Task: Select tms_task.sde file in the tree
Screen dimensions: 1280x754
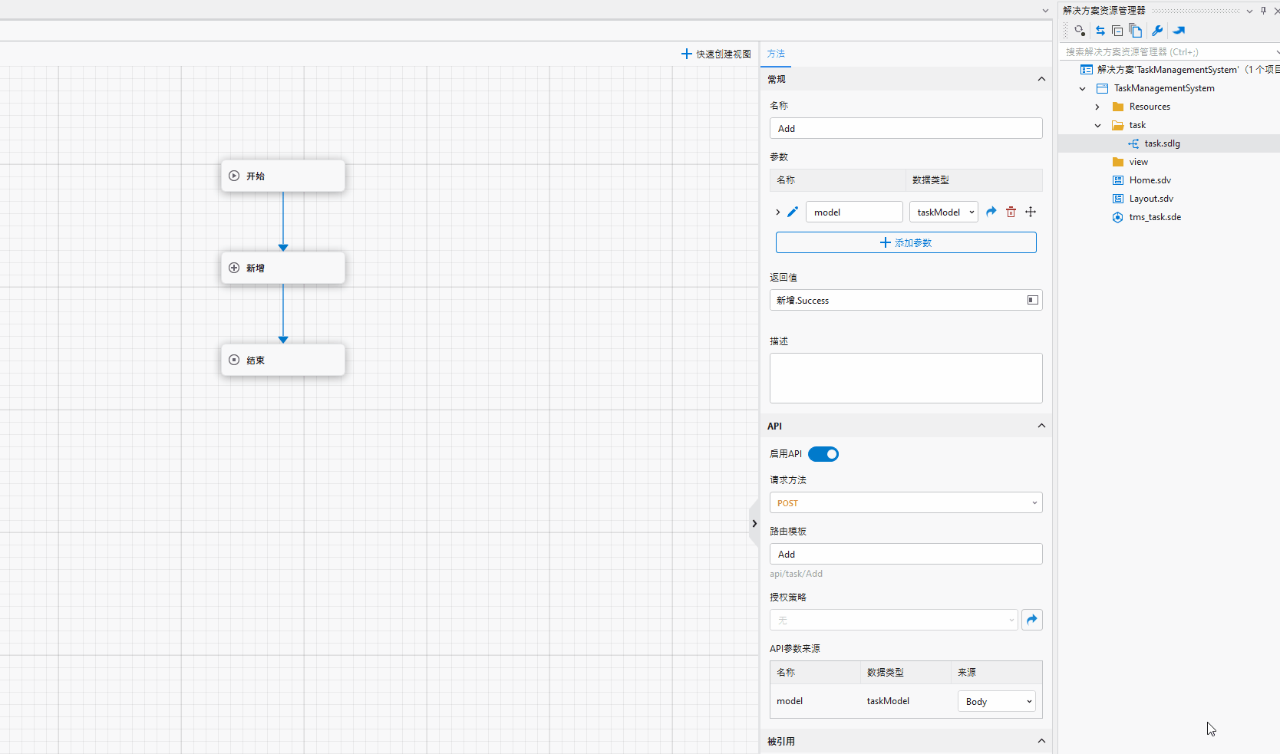Action: pyautogui.click(x=1155, y=217)
